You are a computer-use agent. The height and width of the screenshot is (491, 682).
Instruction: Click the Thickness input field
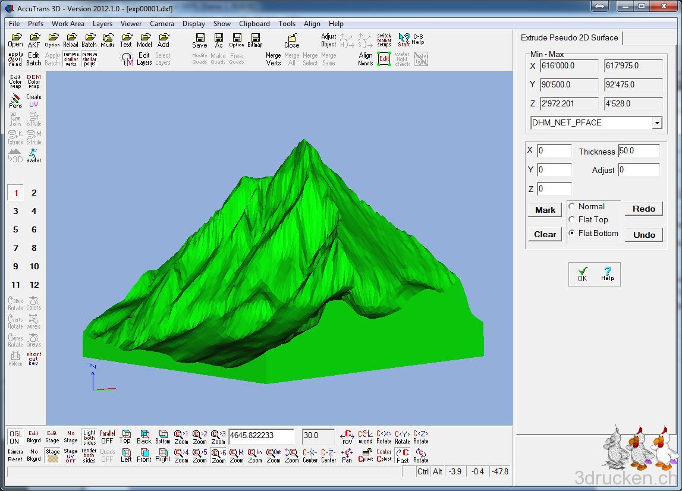click(639, 151)
